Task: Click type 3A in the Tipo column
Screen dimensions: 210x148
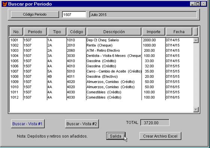Action: (50, 56)
